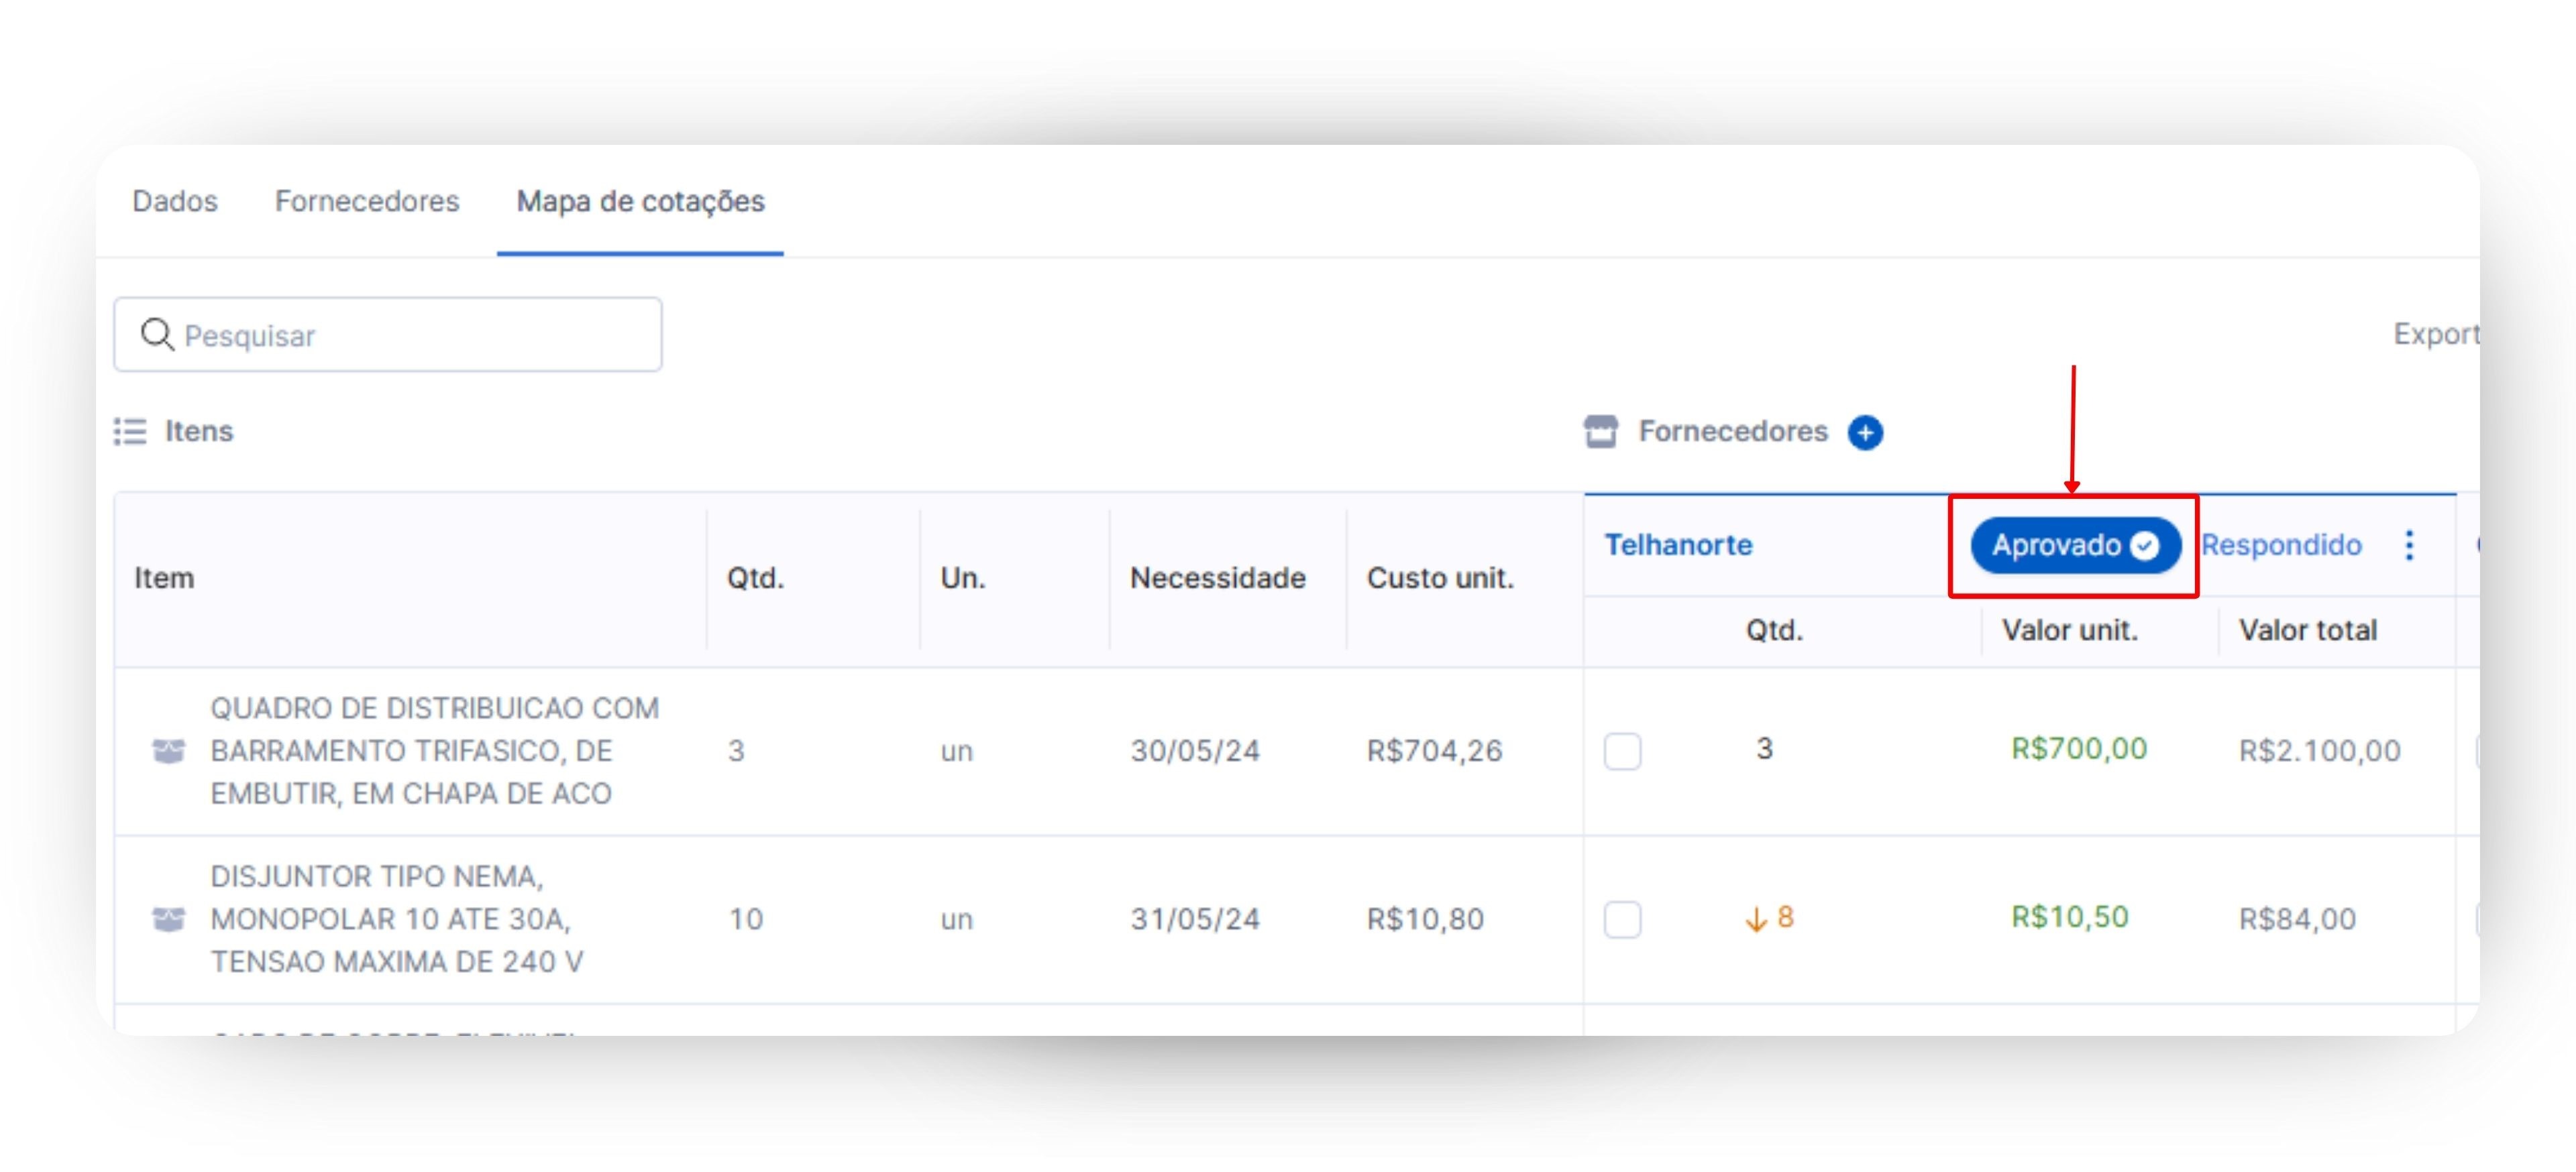Image resolution: width=2576 pixels, height=1172 pixels.
Task: Click the Telhanorte supplier link
Action: coord(1678,546)
